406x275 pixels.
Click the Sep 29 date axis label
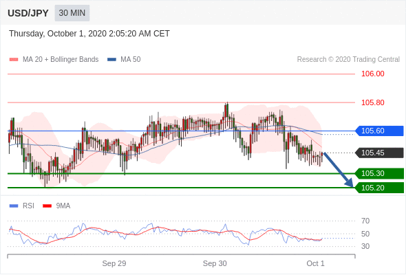pyautogui.click(x=114, y=263)
